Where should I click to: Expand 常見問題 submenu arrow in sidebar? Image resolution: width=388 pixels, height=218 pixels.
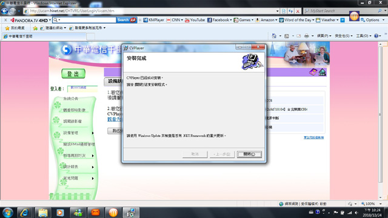(93, 179)
